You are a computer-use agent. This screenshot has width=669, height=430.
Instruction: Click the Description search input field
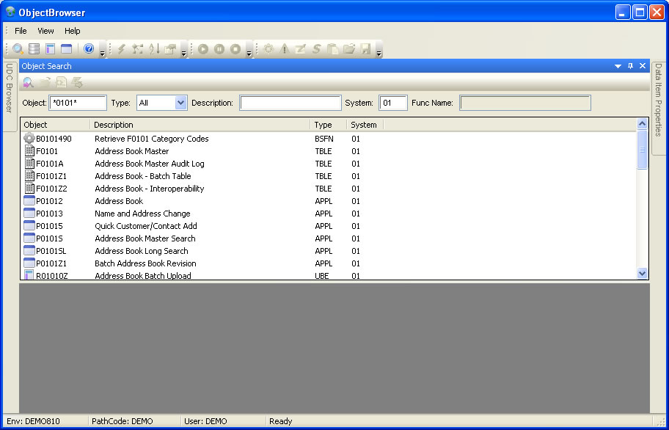290,103
